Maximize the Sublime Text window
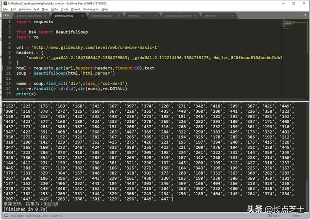This screenshot has width=311, height=220. [294, 3]
